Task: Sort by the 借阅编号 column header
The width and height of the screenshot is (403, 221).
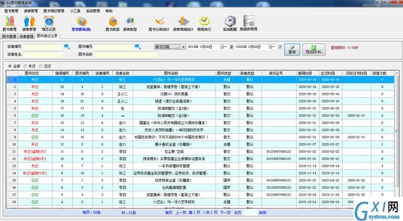Action: (62, 73)
